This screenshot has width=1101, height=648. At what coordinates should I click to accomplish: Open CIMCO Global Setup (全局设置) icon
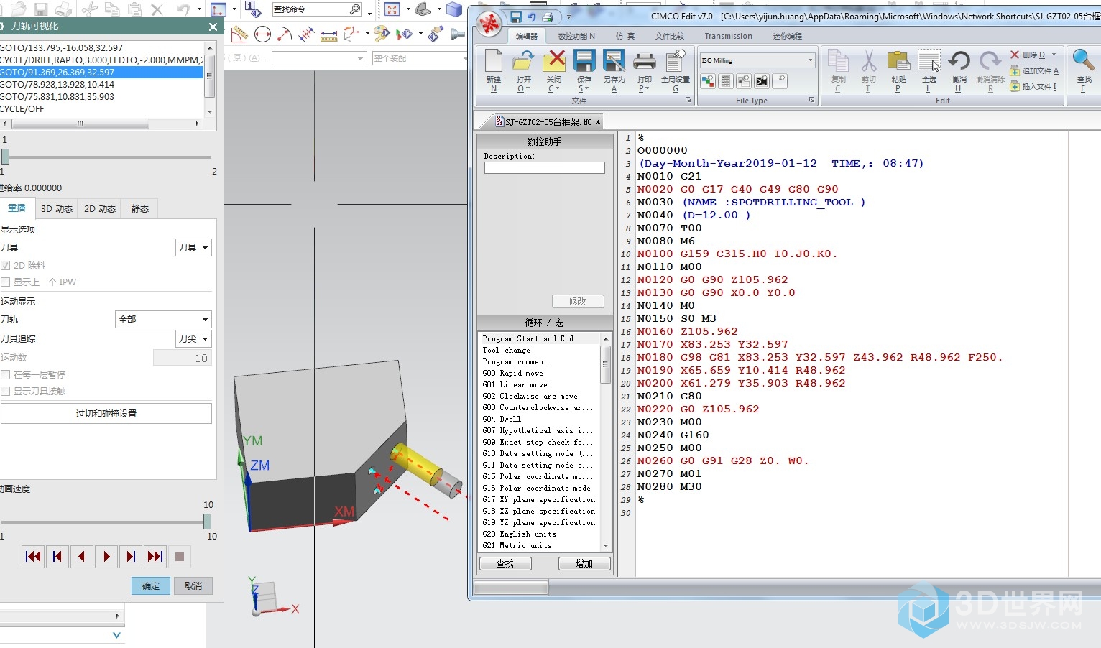(x=675, y=62)
